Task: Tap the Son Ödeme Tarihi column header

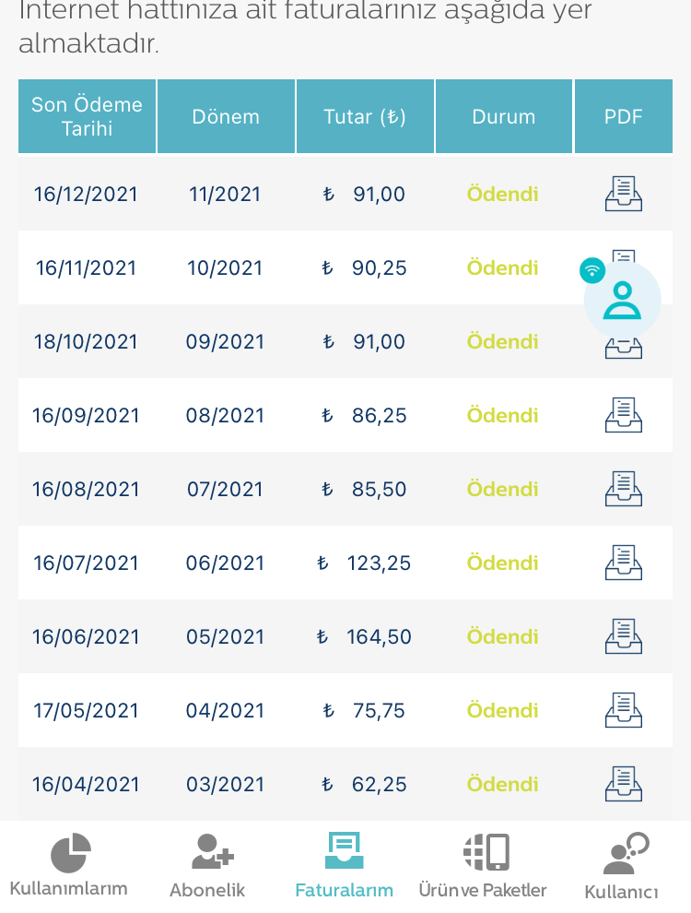Action: pos(87,116)
